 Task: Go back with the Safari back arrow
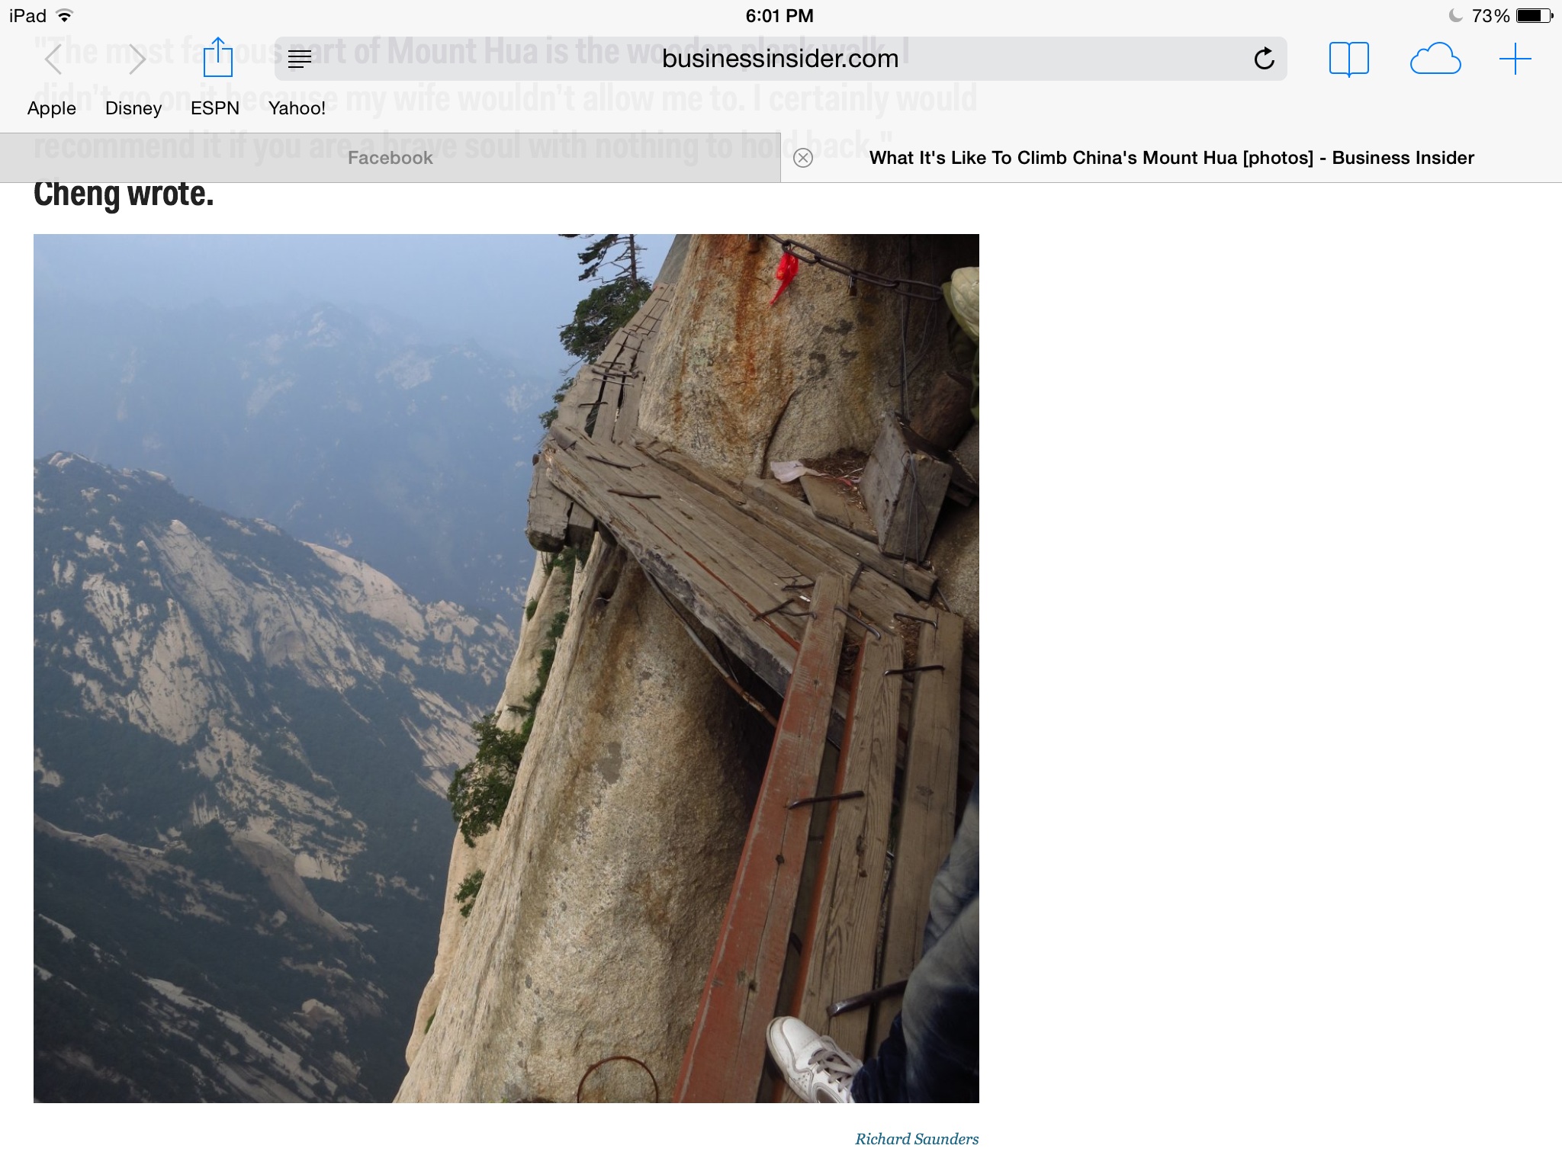tap(53, 59)
